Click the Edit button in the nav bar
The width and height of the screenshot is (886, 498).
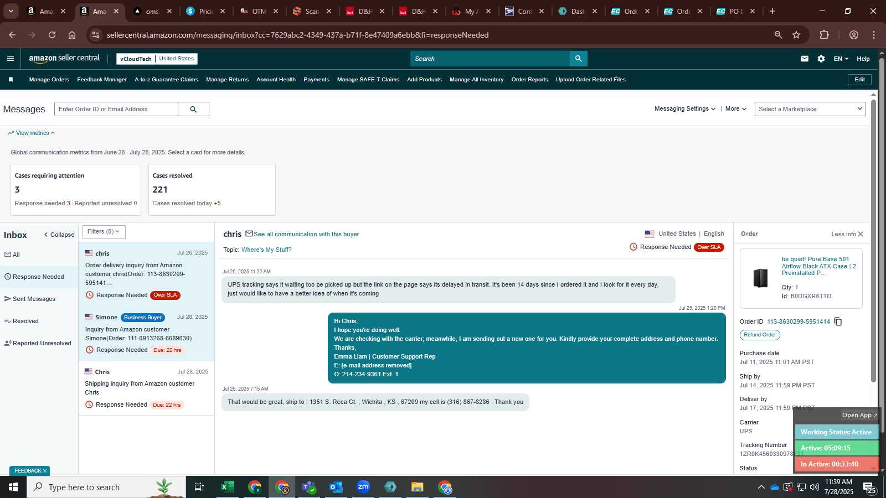tap(859, 80)
